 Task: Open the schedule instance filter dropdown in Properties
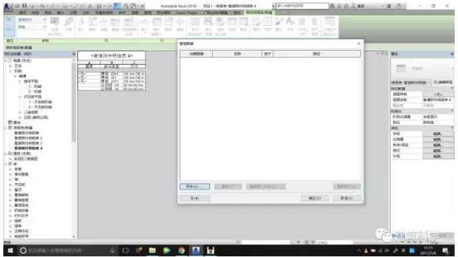click(430, 83)
